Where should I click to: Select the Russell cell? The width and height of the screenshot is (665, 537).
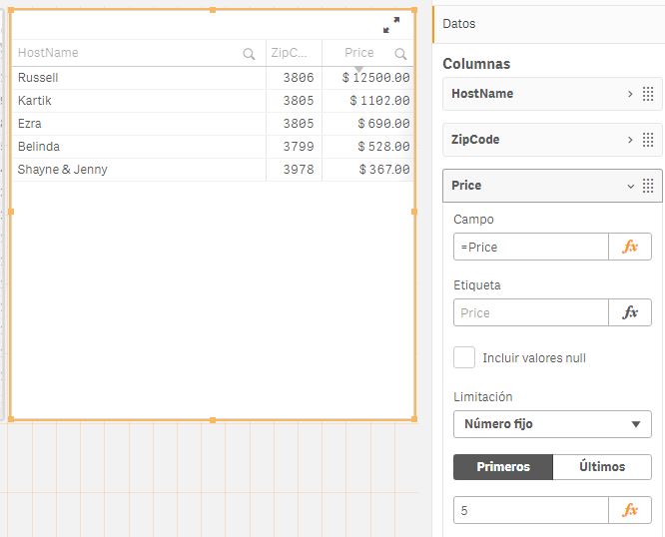[x=139, y=78]
